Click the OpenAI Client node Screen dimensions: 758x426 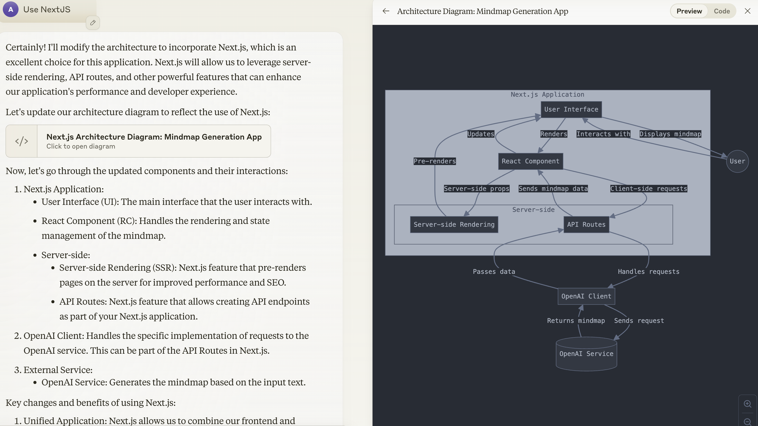(586, 296)
